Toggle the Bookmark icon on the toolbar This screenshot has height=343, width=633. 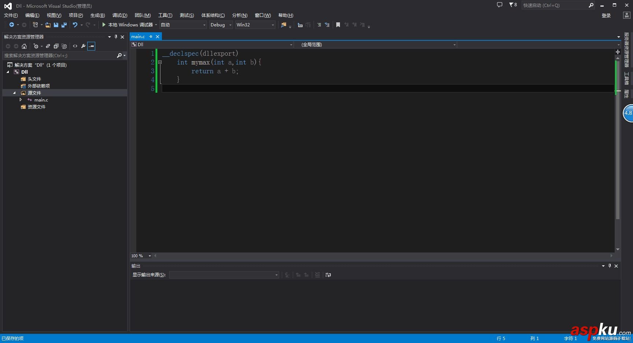coord(338,25)
